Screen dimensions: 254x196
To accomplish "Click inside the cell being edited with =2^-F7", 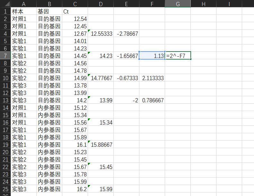I will click(178, 56).
